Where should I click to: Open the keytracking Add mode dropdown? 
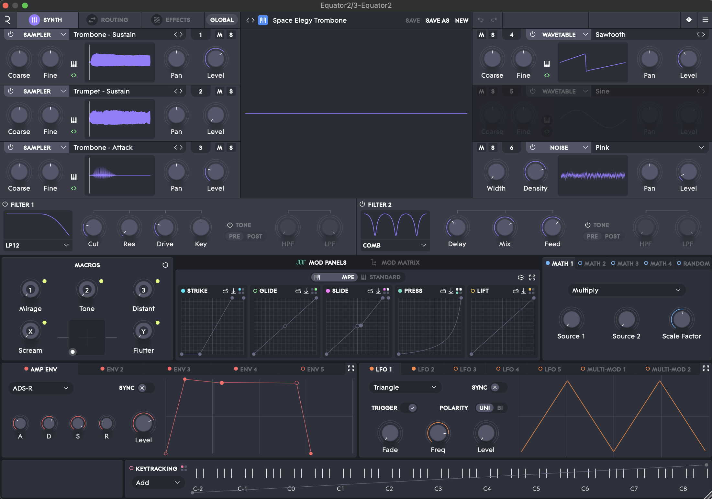158,483
